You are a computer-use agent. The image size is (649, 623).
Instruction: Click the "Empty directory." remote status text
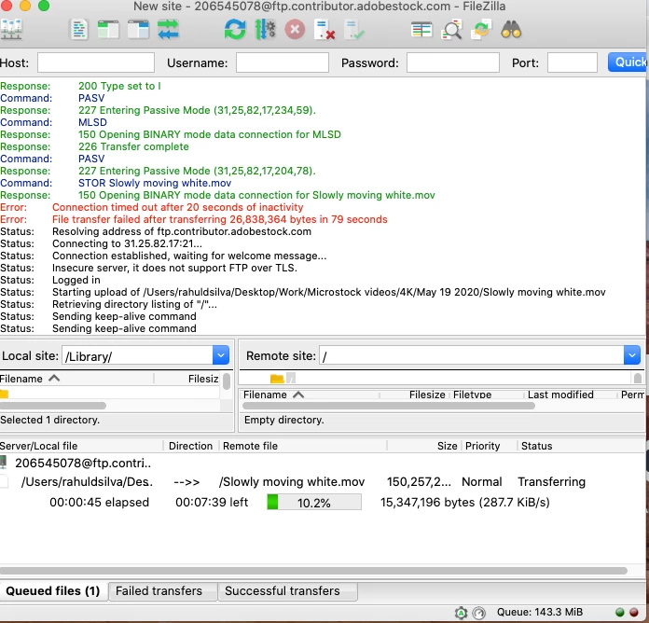click(x=283, y=420)
